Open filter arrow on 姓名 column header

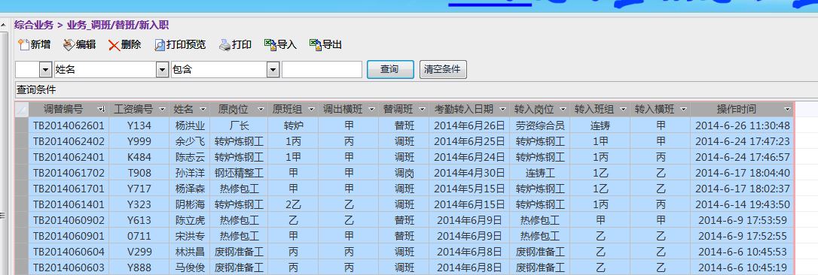pos(203,110)
